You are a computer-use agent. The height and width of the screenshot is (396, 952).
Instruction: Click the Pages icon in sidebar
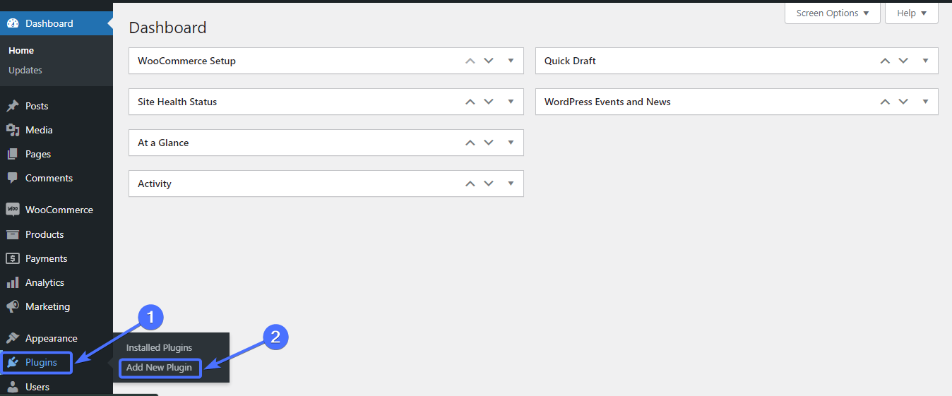coord(13,154)
